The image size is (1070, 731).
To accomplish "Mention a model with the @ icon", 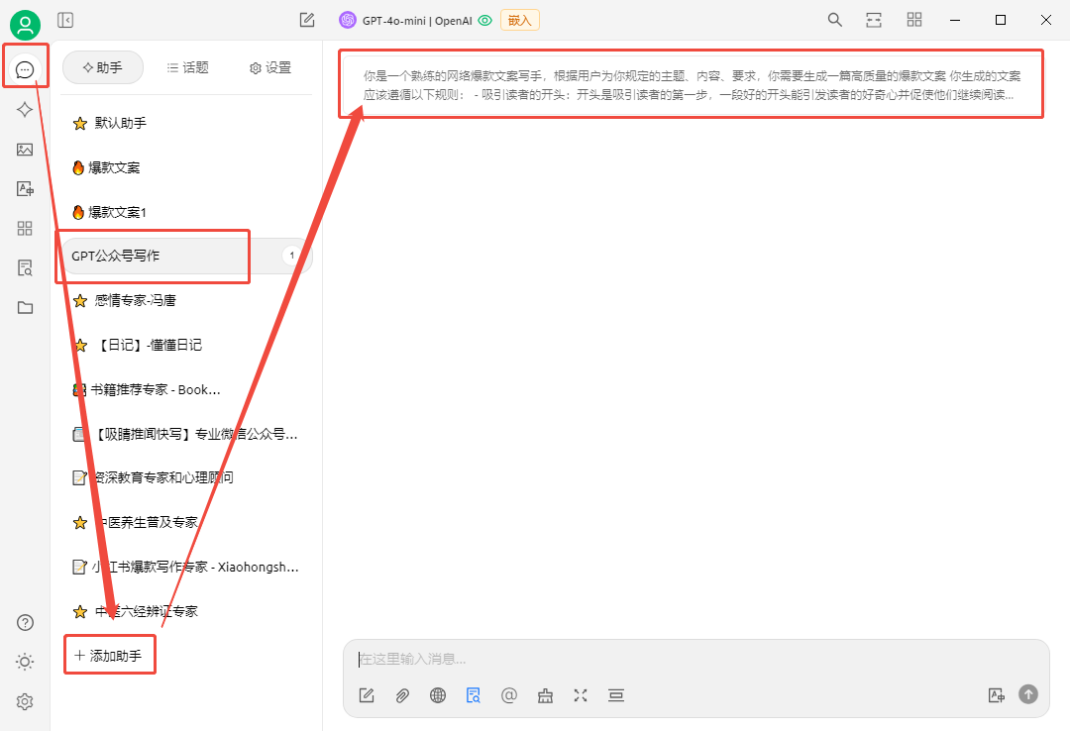I will (509, 695).
